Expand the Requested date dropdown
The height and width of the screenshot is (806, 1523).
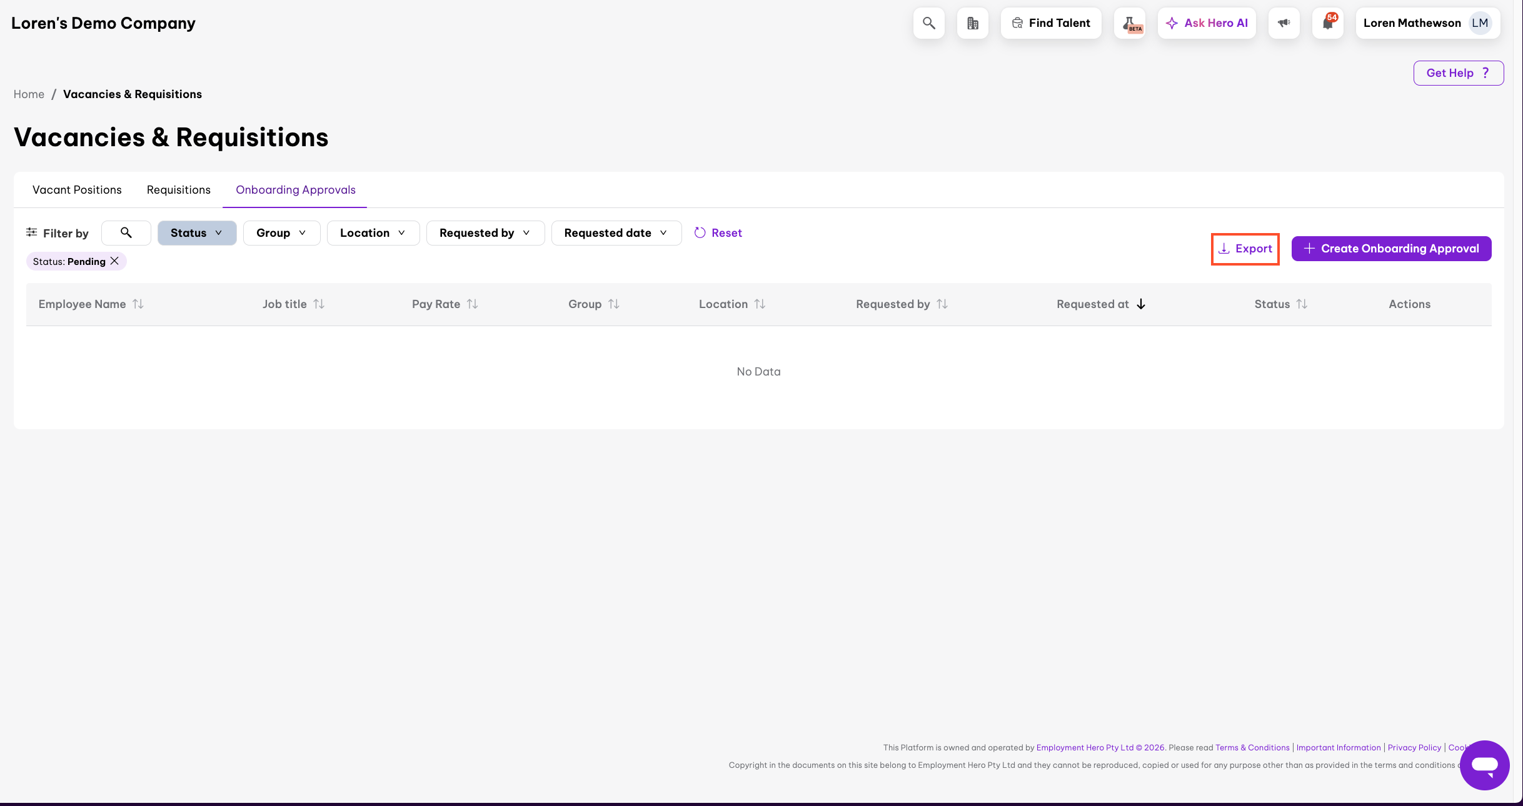tap(616, 233)
